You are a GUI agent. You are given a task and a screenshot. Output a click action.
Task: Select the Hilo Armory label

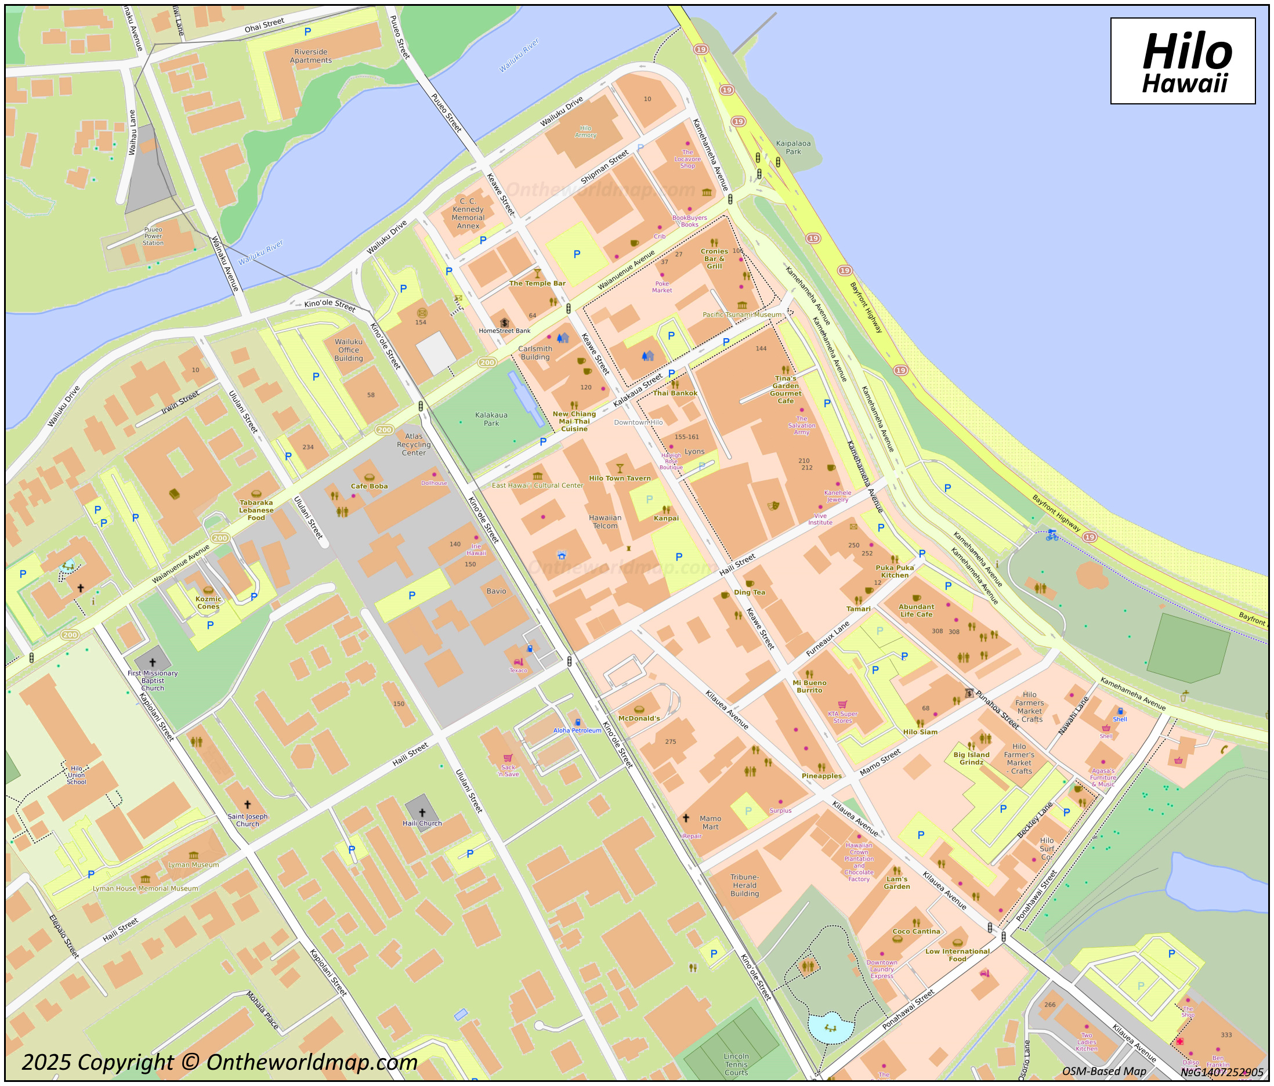coord(585,132)
